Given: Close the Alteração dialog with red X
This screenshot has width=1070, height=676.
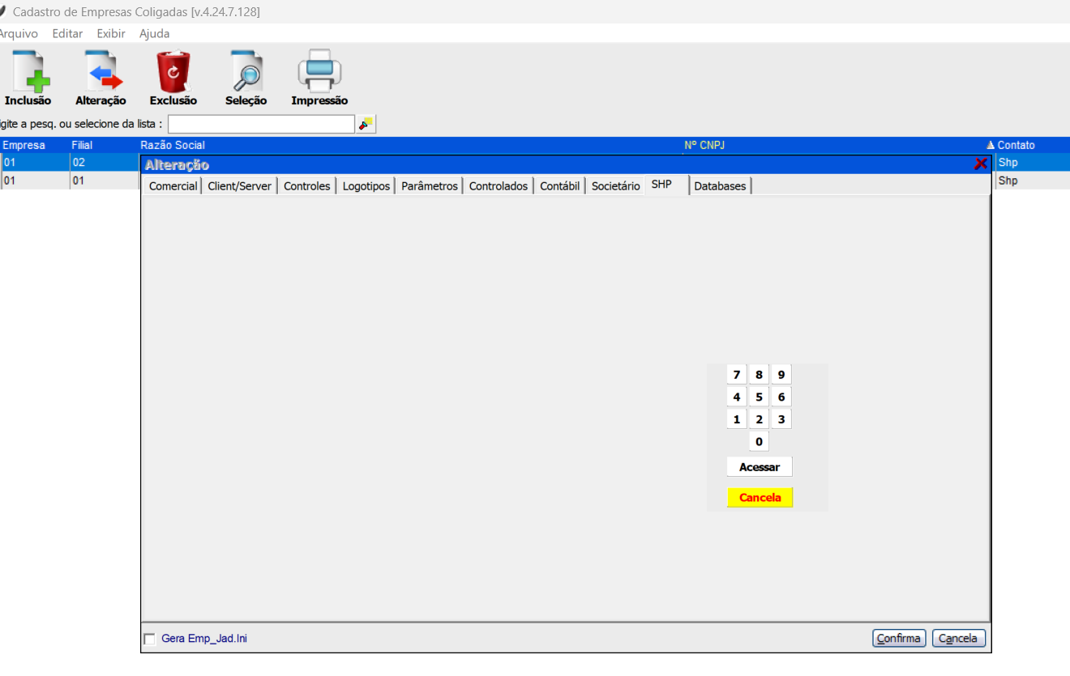Looking at the screenshot, I should (980, 164).
